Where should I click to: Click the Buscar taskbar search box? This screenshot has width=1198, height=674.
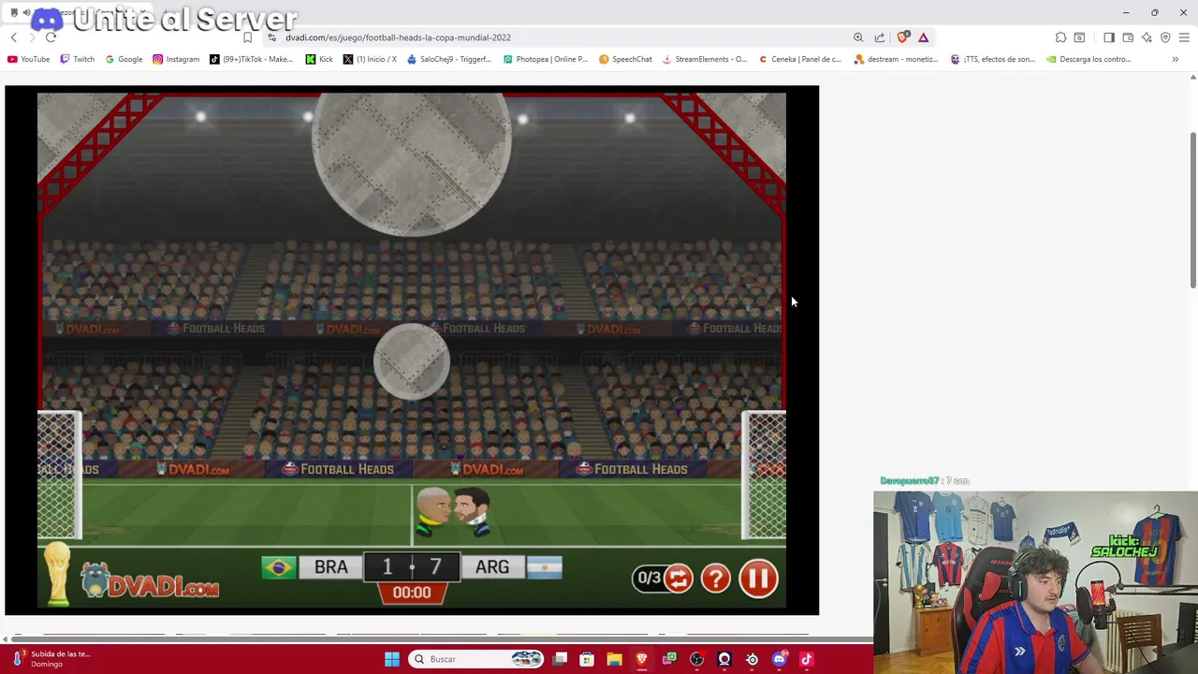[x=477, y=659]
